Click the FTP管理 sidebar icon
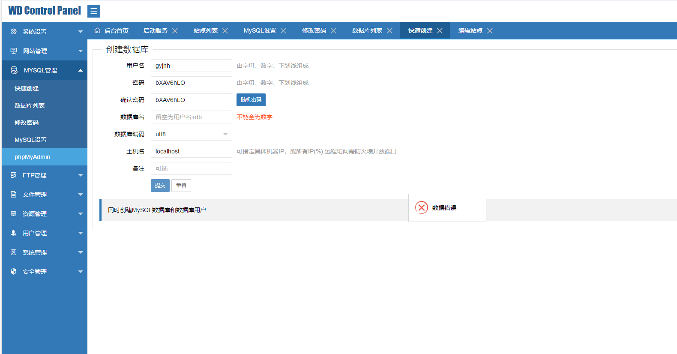 [14, 175]
